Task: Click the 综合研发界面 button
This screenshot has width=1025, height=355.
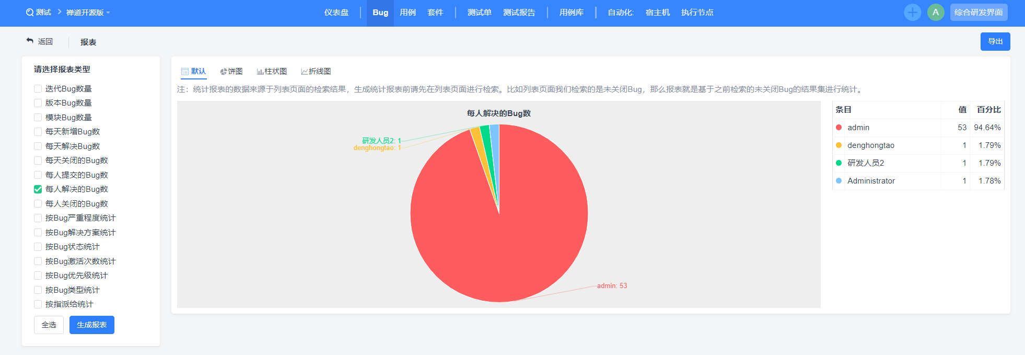Action: click(979, 13)
